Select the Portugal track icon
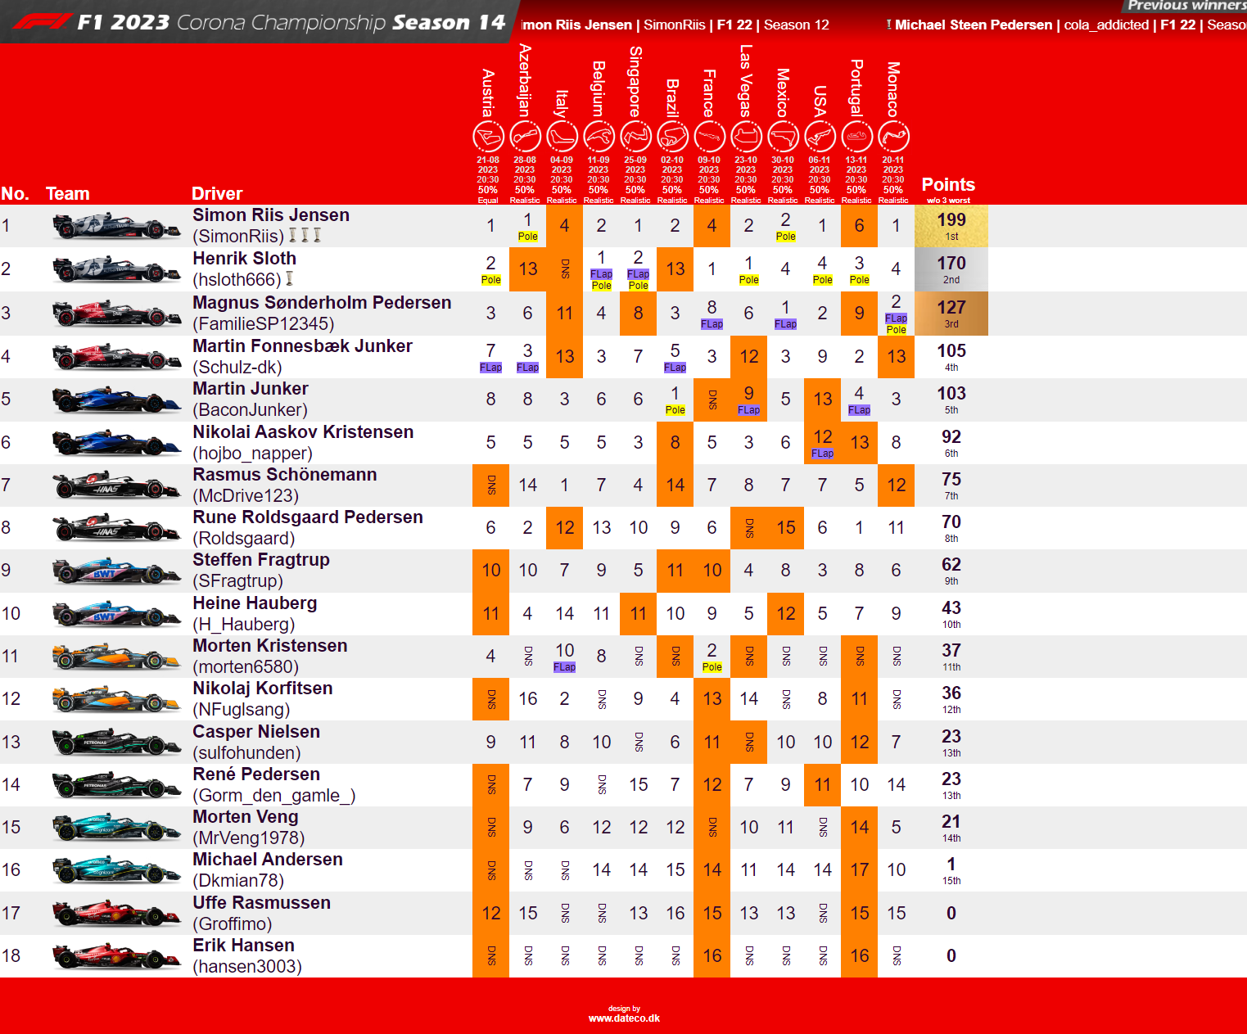The width and height of the screenshot is (1247, 1034). (856, 137)
